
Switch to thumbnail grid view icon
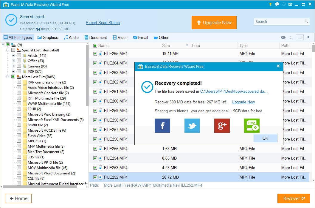point(291,37)
